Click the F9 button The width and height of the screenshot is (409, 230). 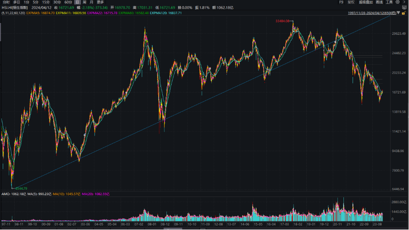click(341, 2)
